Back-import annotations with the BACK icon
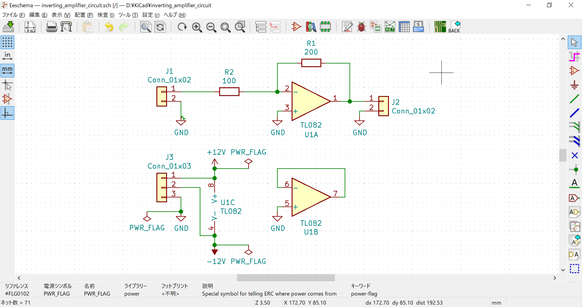 pyautogui.click(x=455, y=27)
